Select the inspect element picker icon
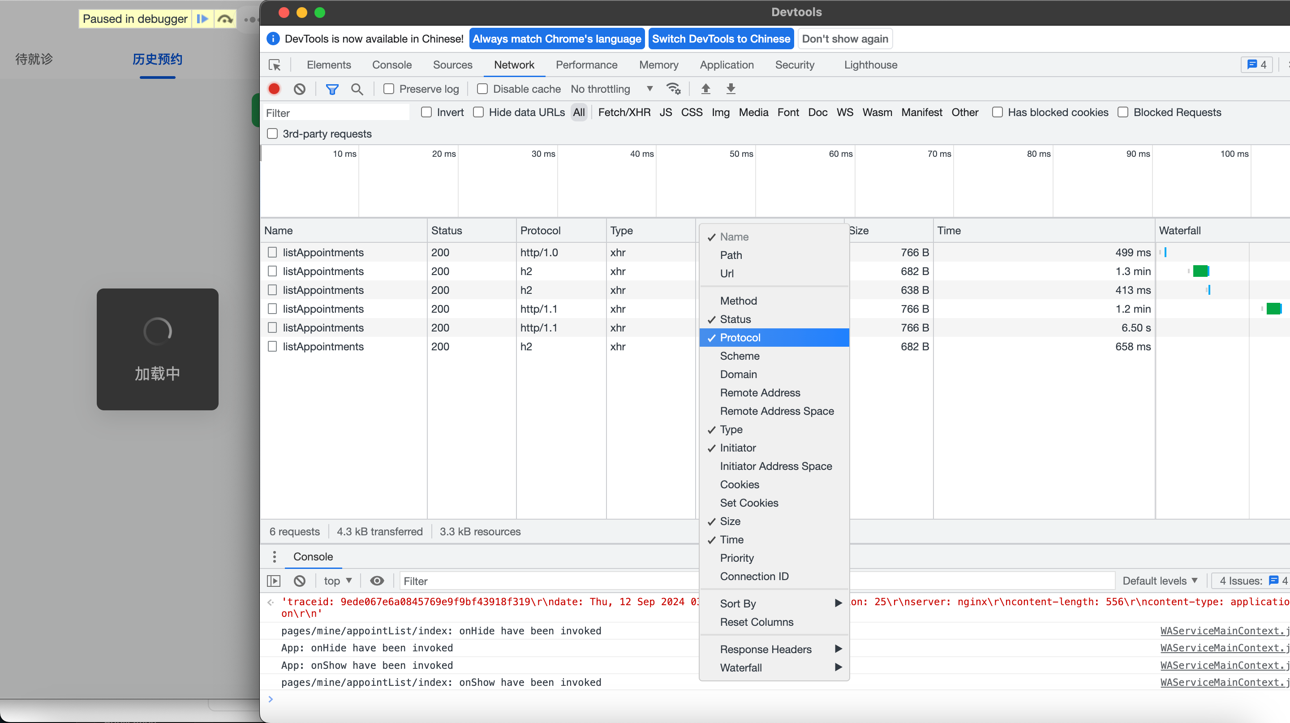The width and height of the screenshot is (1290, 723). [x=275, y=65]
